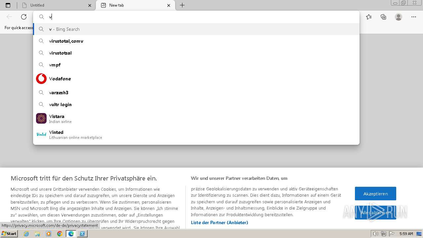Close the Untitled tab
The width and height of the screenshot is (423, 238).
[90, 5]
